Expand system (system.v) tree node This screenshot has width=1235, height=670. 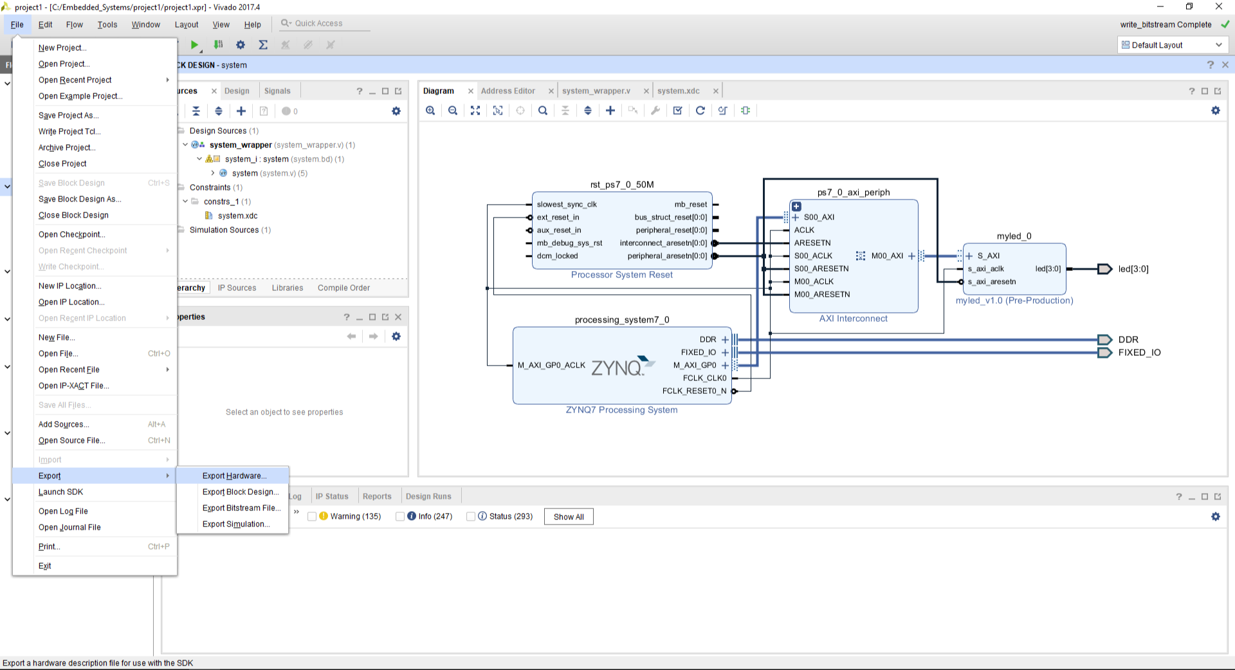pos(213,173)
